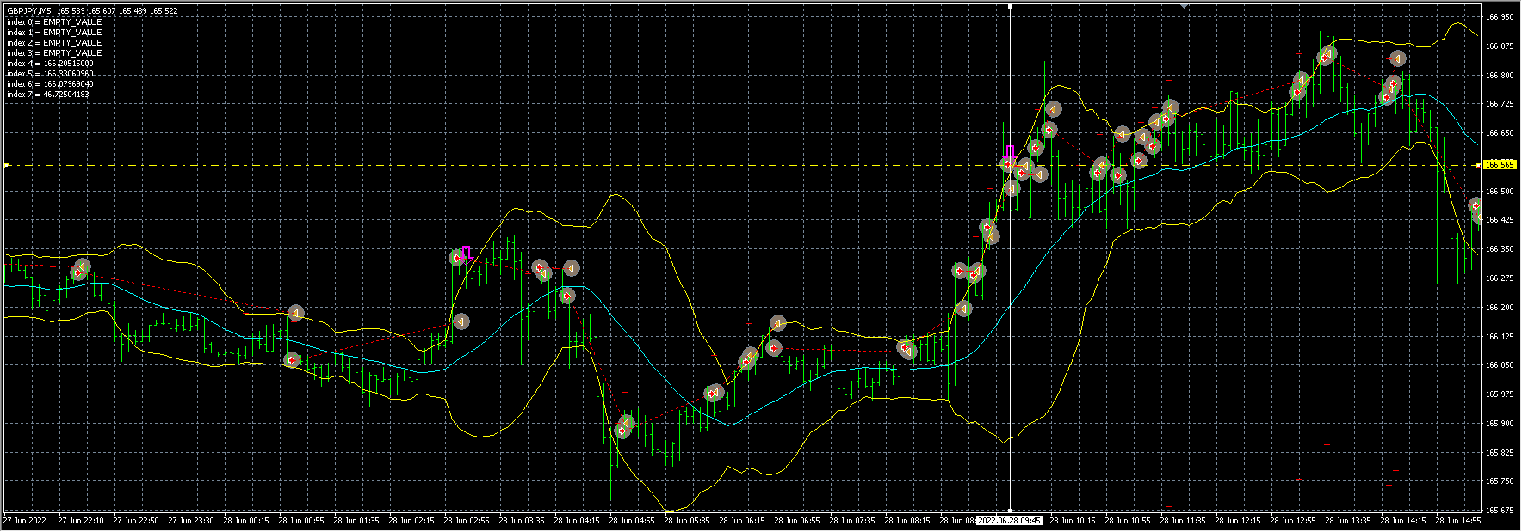Click the highlighted 2022.06.28 09:45 crosshair time label
Screen dimensions: 1522x532
coord(1010,520)
